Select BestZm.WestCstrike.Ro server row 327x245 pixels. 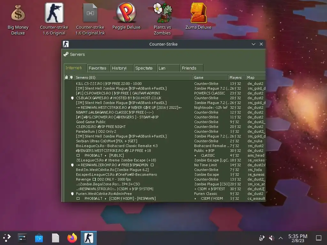coord(165,170)
